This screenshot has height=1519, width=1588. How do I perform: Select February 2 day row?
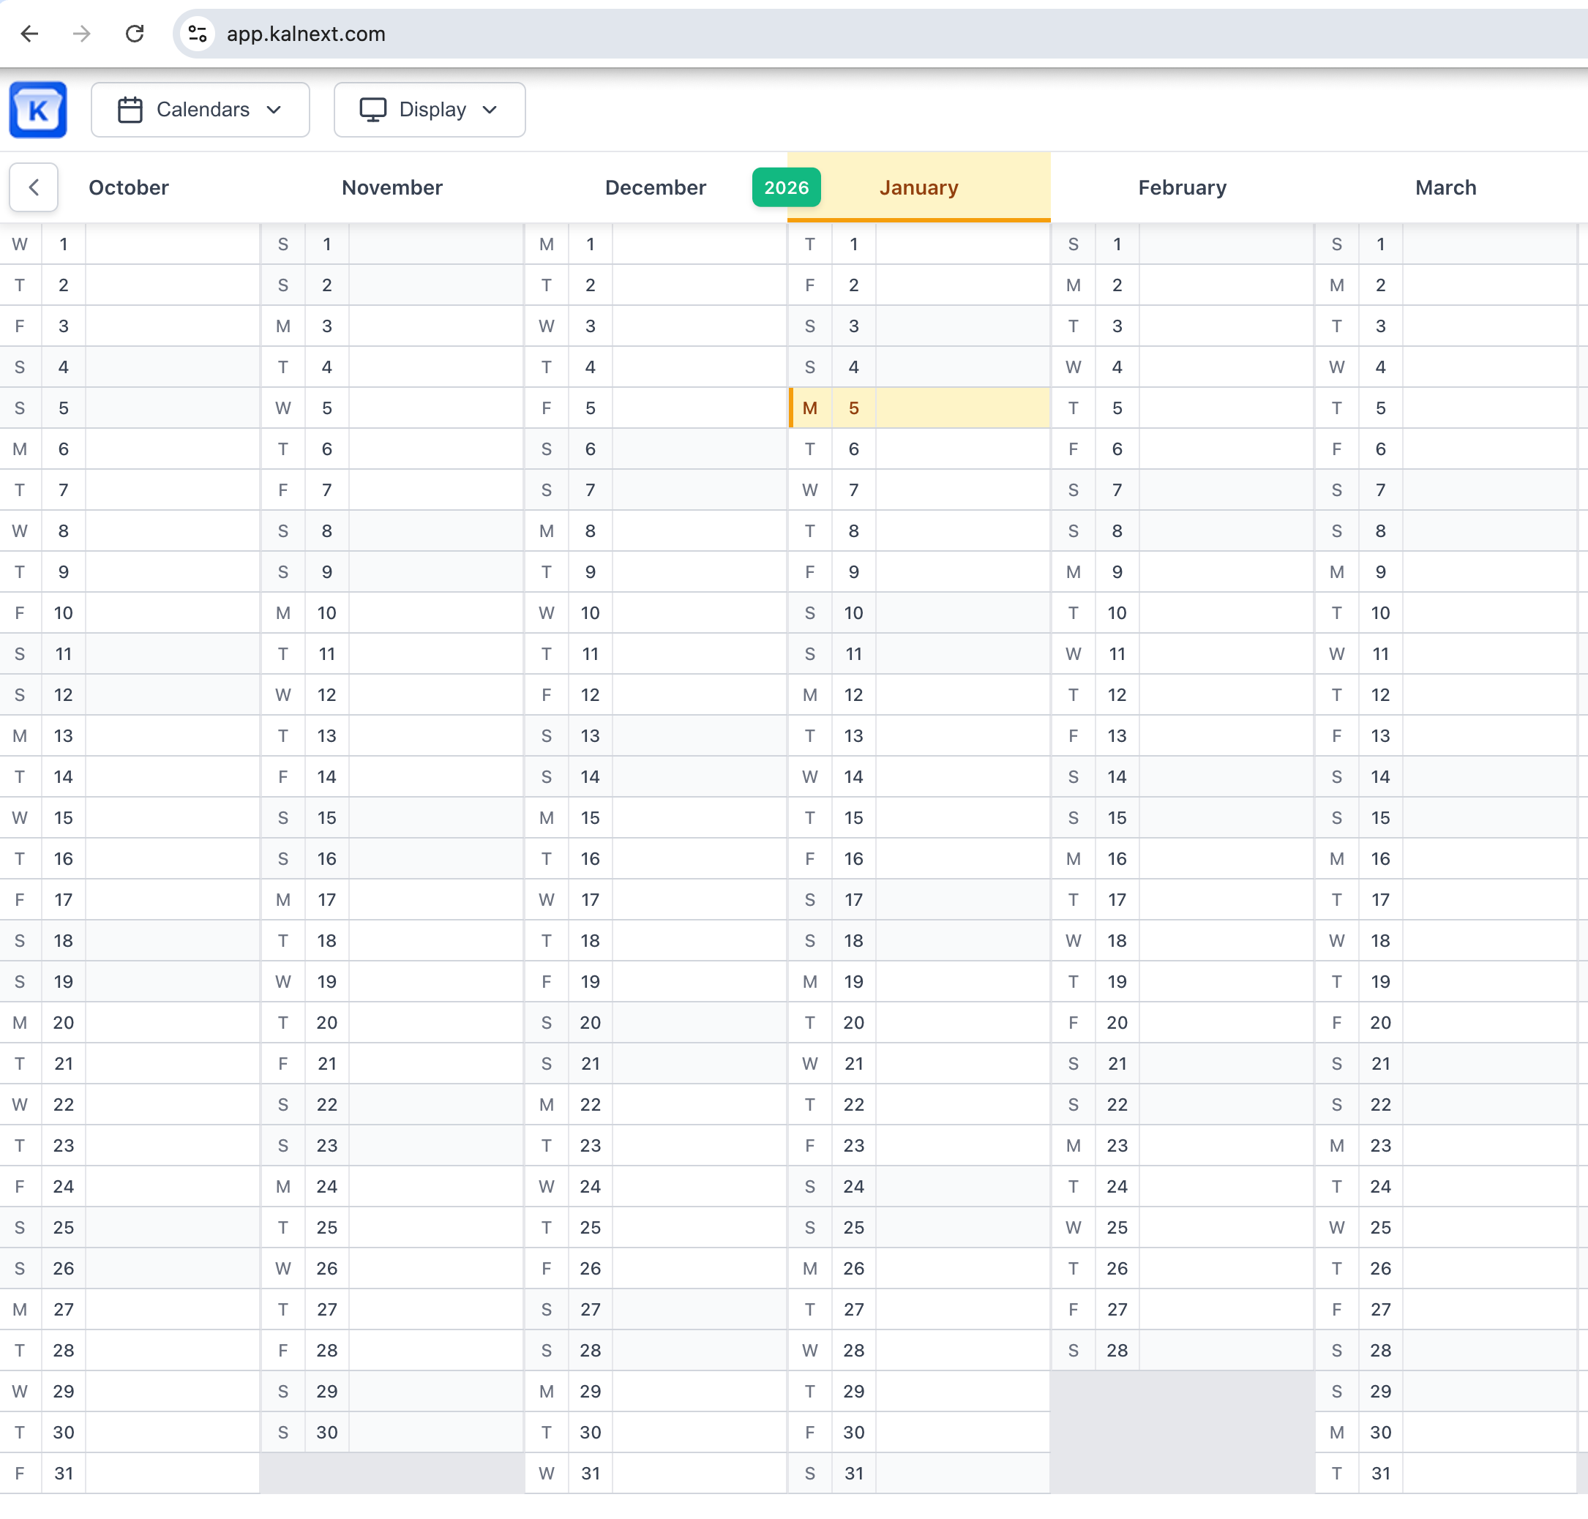click(1183, 285)
